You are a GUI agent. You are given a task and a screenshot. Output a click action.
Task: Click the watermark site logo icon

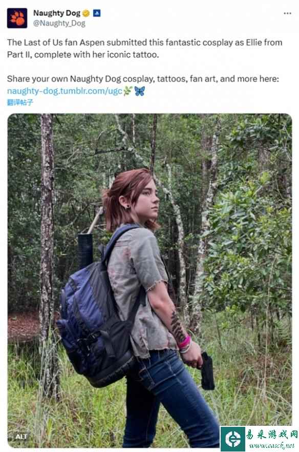pos(232,439)
